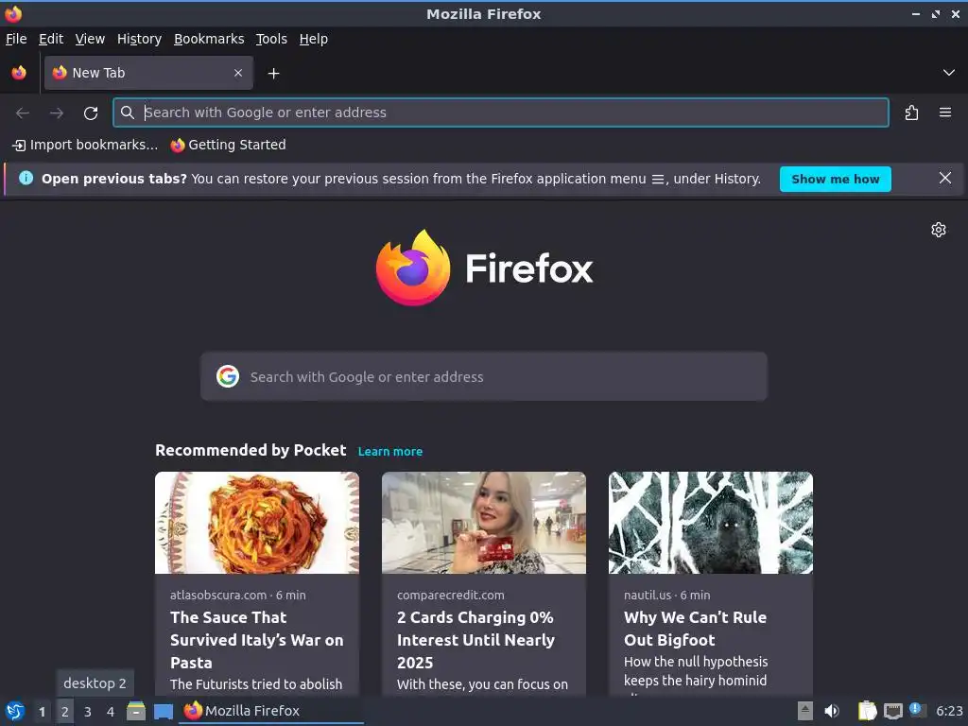The image size is (968, 726).
Task: Close the New Tab tab
Action: tap(238, 73)
